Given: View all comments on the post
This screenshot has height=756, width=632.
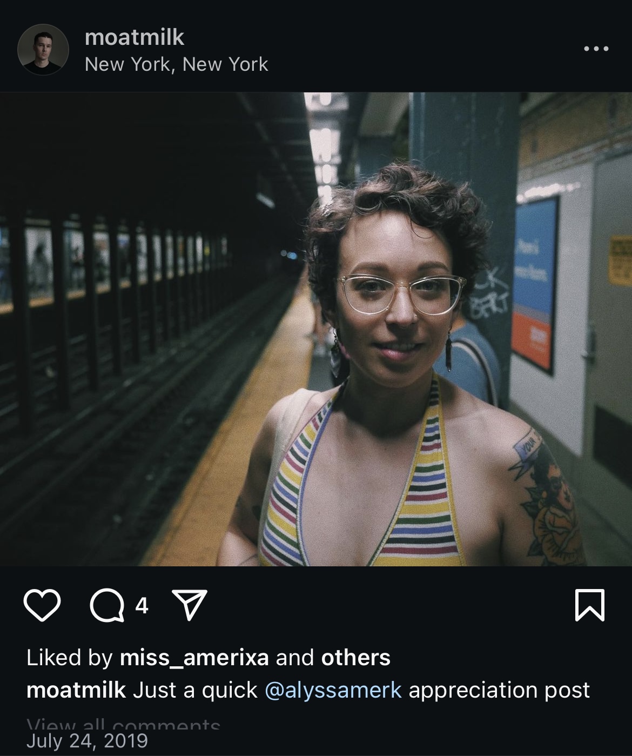Looking at the screenshot, I should coord(124,723).
